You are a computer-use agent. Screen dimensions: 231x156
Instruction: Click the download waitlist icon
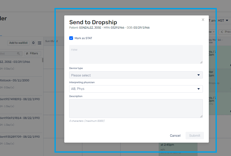pyautogui.click(x=34, y=43)
